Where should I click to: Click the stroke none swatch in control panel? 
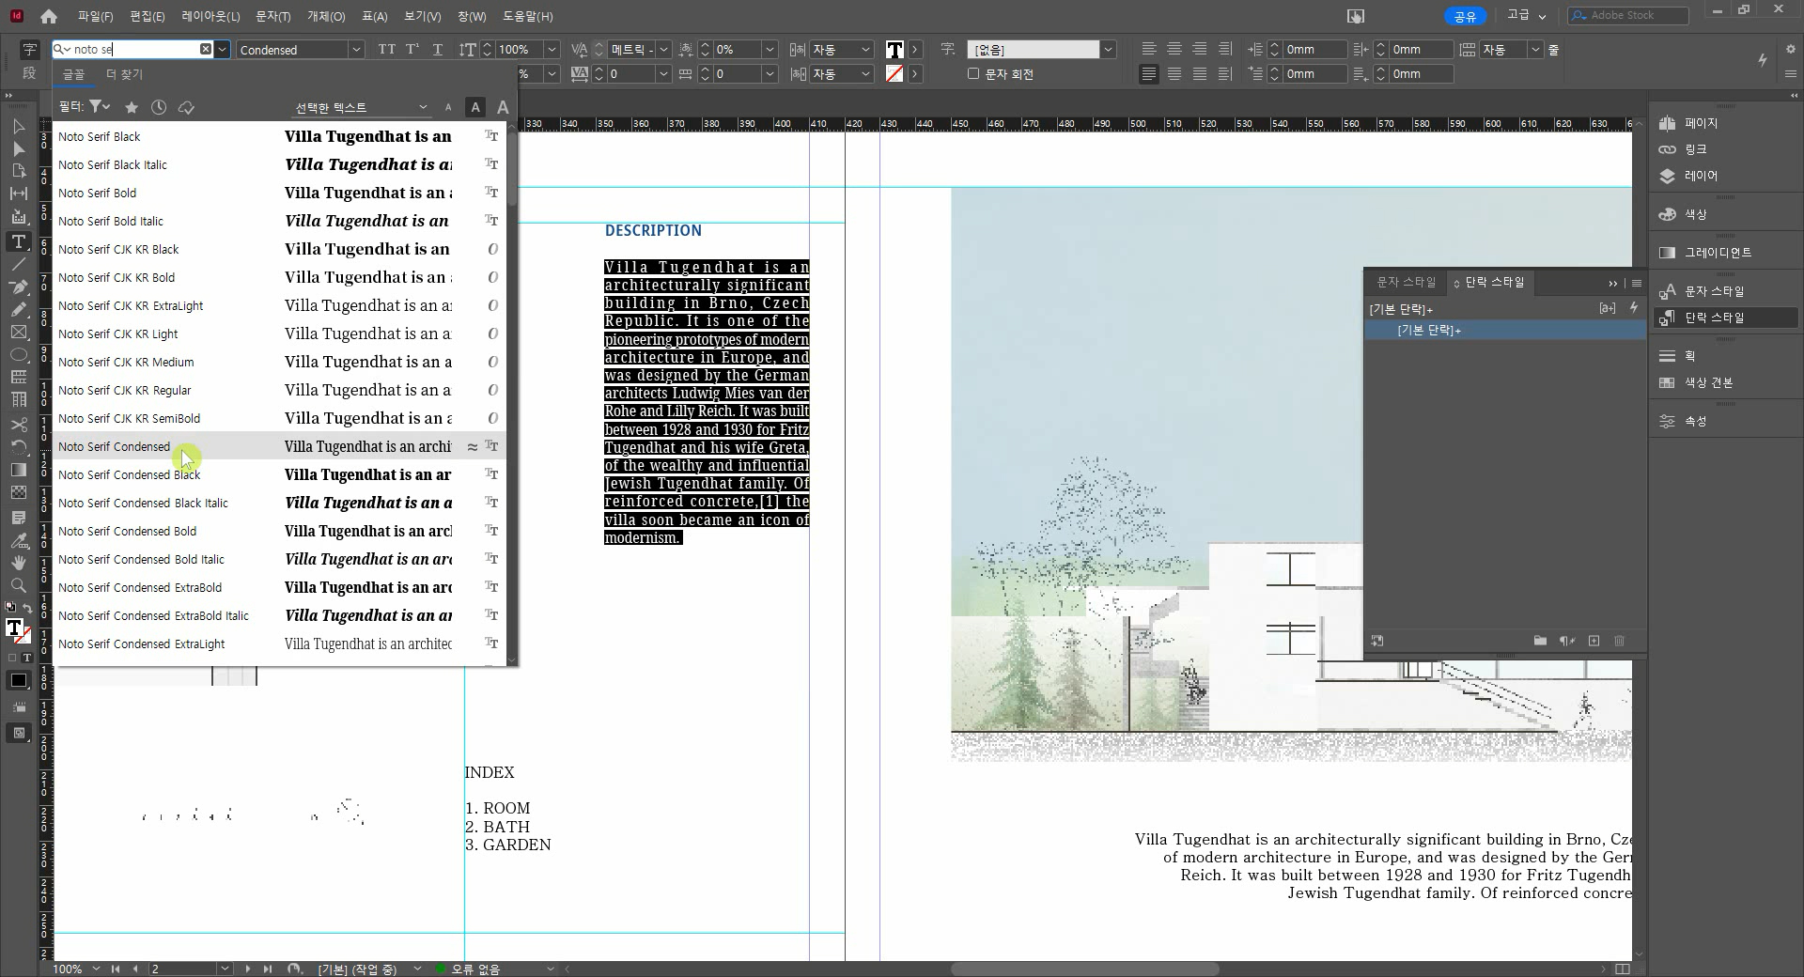point(894,73)
